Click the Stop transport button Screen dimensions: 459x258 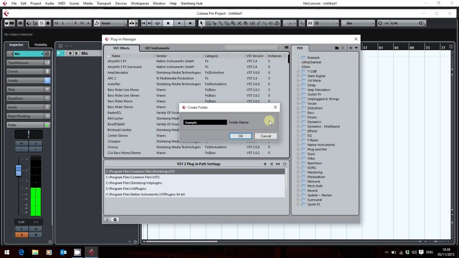[168, 23]
